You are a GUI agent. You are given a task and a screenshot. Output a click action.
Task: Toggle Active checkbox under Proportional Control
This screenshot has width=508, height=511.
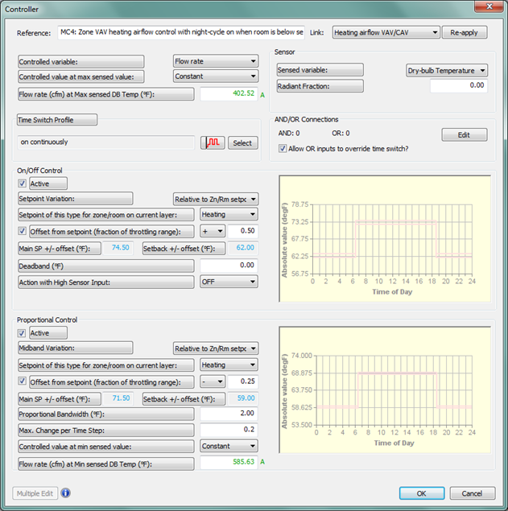[x=22, y=333]
